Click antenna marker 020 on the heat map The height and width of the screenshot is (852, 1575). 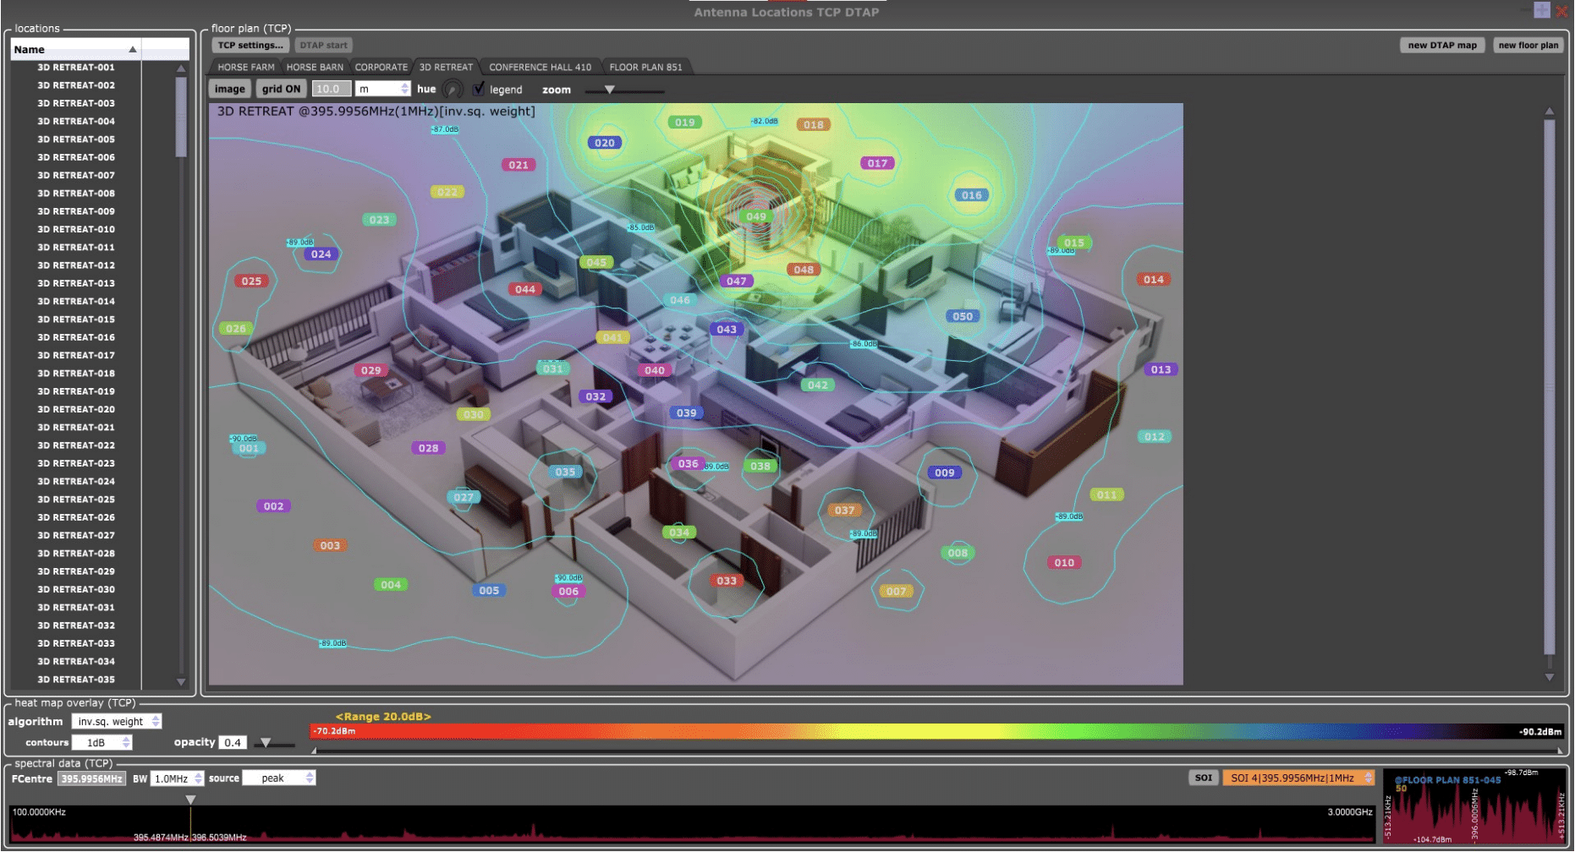[604, 143]
